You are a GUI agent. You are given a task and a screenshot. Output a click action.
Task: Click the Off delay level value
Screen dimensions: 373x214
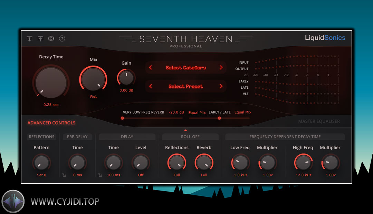coord(141,175)
